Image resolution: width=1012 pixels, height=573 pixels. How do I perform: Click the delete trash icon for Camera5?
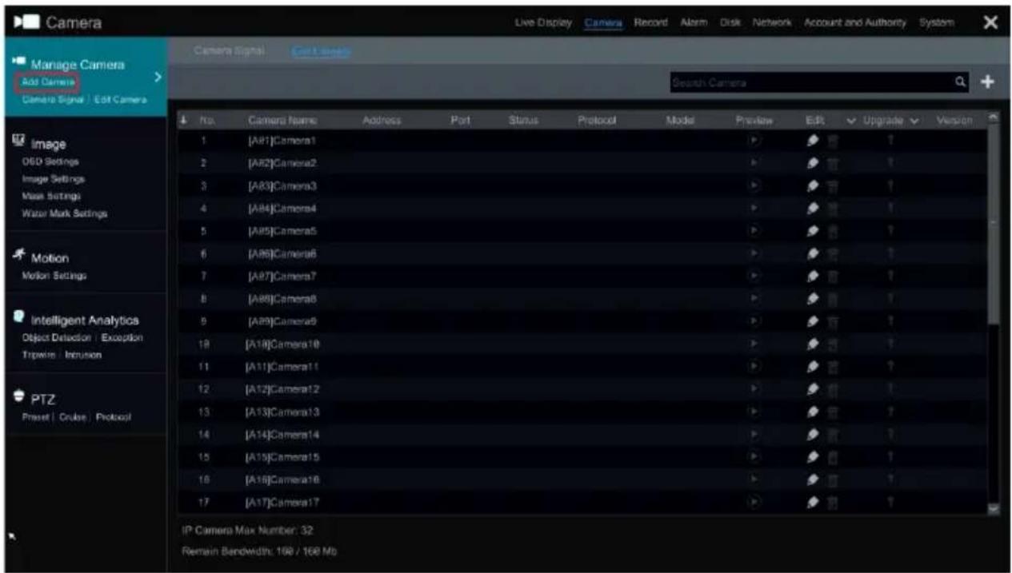832,231
